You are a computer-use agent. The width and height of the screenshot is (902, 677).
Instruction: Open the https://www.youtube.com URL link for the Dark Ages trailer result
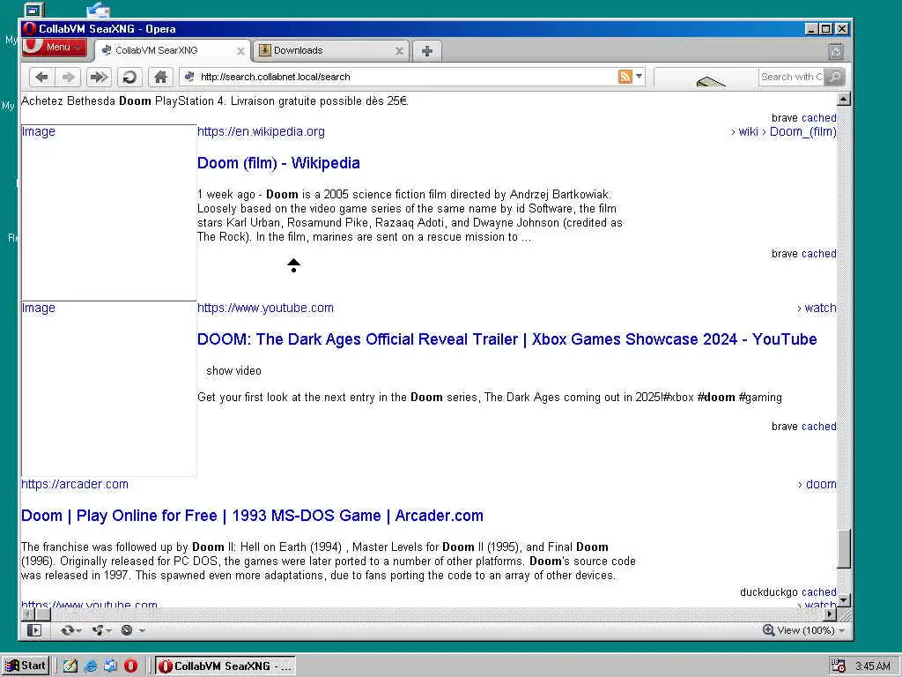pos(265,308)
